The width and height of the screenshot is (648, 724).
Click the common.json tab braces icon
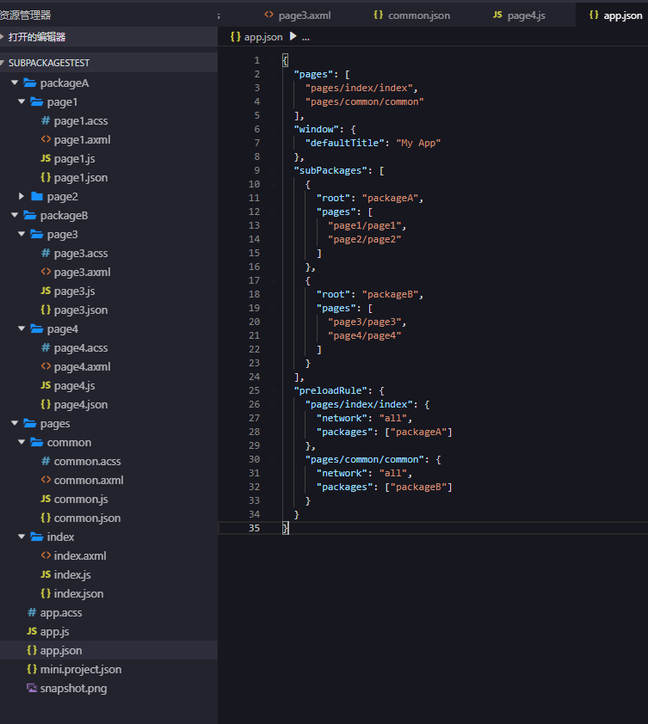(378, 15)
